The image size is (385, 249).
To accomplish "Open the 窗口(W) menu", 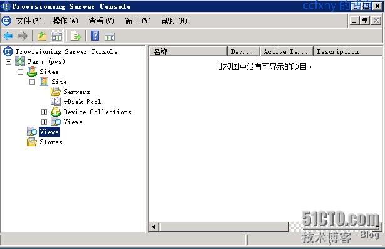I will [x=138, y=21].
